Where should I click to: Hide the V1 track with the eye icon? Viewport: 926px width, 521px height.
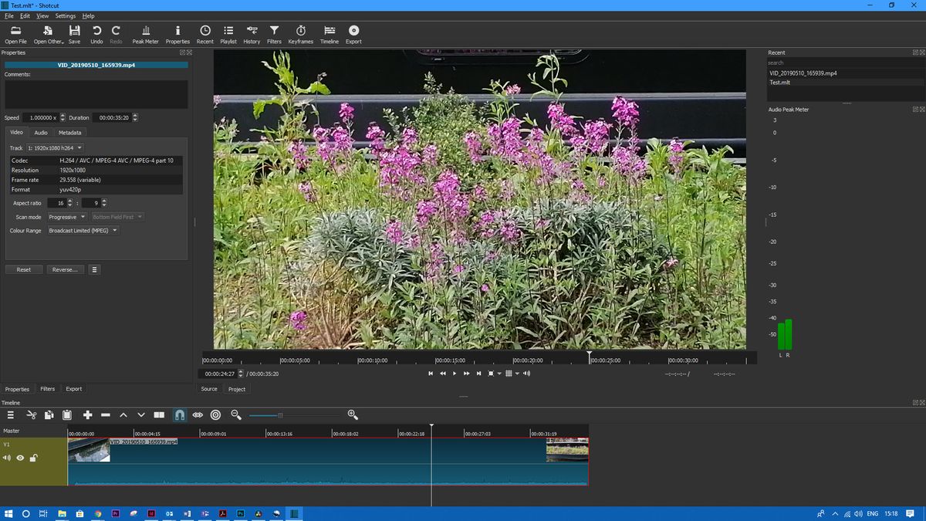tap(20, 458)
